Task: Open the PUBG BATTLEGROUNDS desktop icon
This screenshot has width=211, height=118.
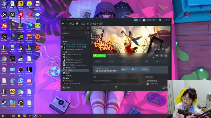Action: 12,38
